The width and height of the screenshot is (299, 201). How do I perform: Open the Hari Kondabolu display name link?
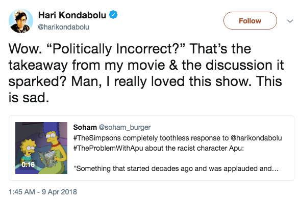coord(72,15)
